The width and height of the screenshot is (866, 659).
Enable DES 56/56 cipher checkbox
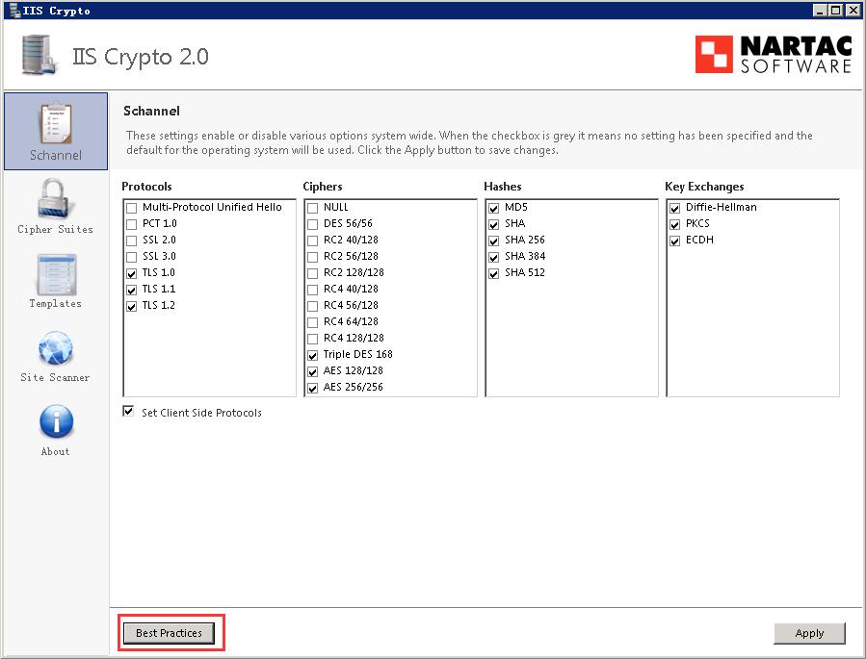point(313,224)
